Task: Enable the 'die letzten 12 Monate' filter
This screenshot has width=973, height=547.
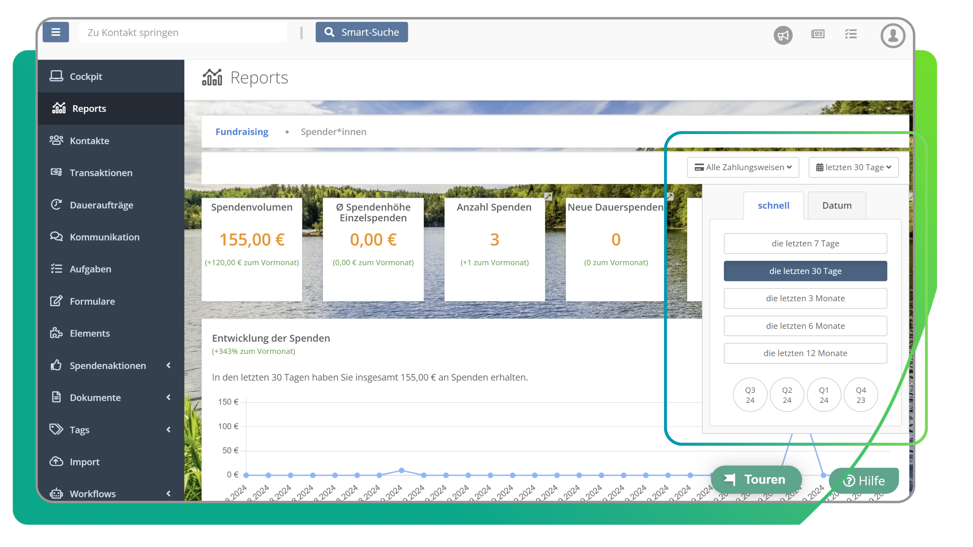Action: (805, 353)
